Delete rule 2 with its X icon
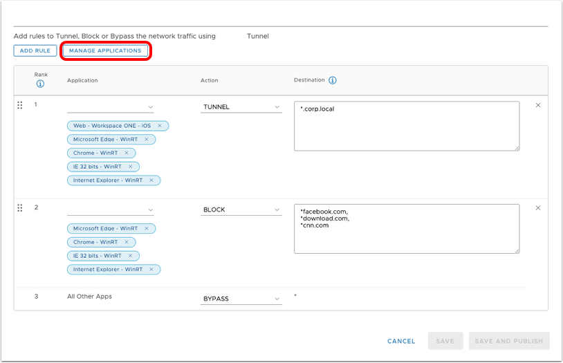Viewport: 563px width, 363px height. (538, 208)
